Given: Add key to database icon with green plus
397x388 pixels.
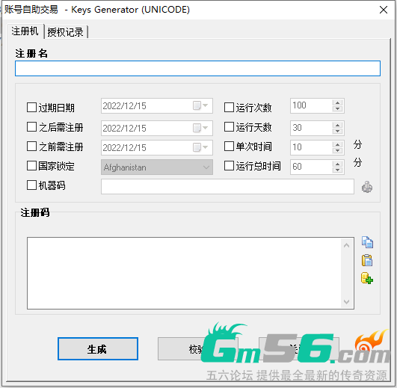Looking at the screenshot, I should [367, 278].
